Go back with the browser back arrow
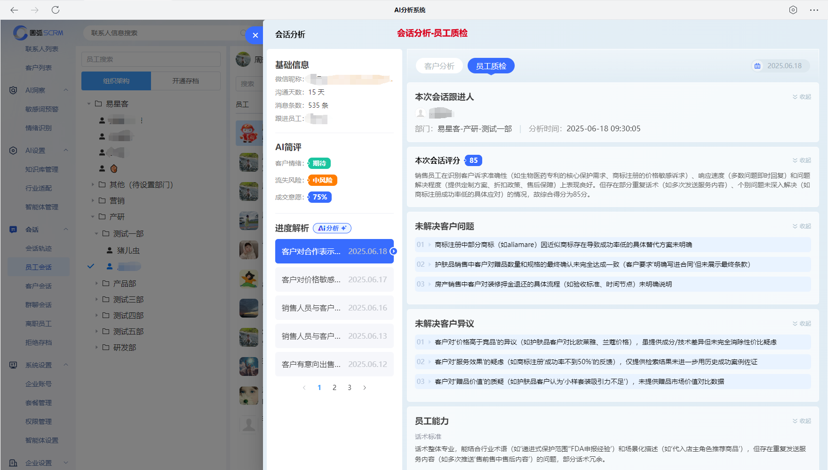Screen dimensions: 828x470 [x=14, y=10]
